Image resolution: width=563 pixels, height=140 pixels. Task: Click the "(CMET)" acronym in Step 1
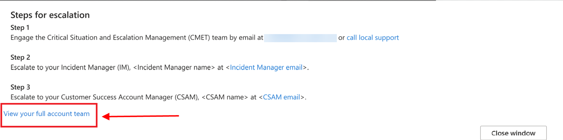[199, 38]
